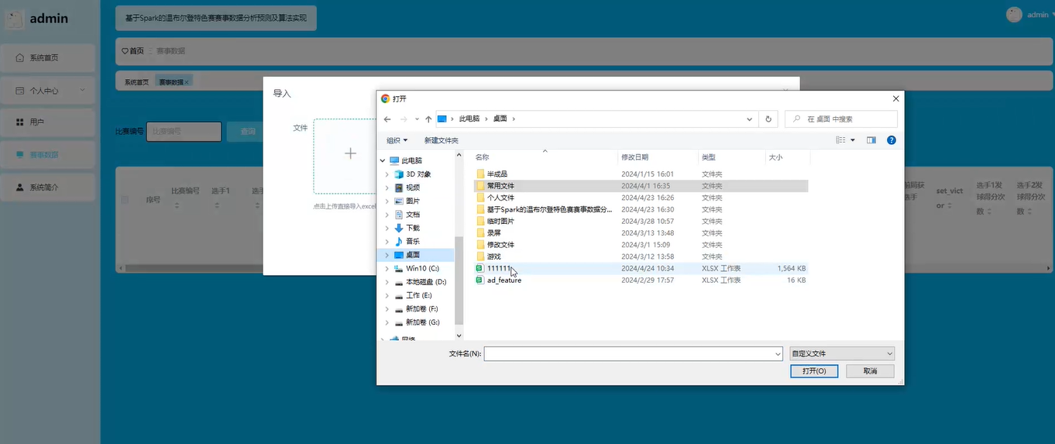
Task: Open 图片 in the navigation tree
Action: click(412, 201)
